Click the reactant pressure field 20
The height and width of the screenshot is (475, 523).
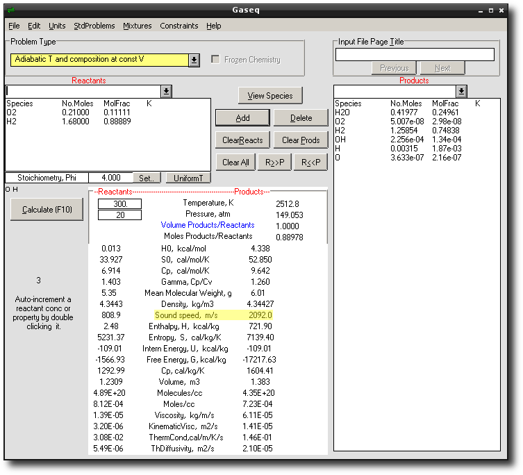tap(119, 215)
